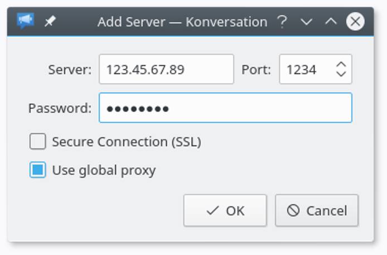This screenshot has width=387, height=255.
Task: Focus the Password input field
Action: coord(225,108)
